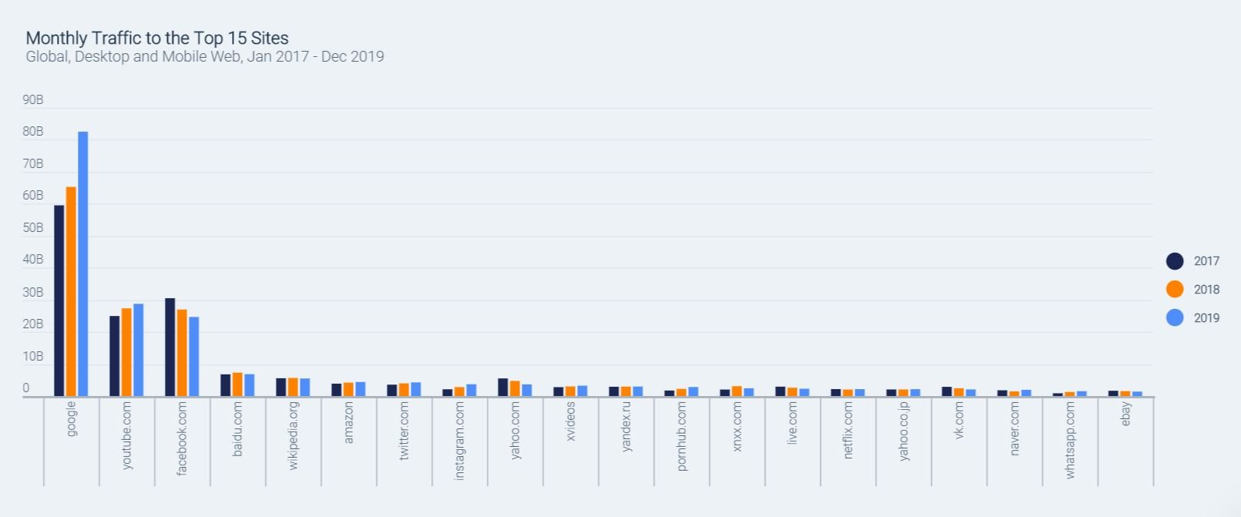This screenshot has width=1241, height=517.
Task: Click the 90B y-axis gridline label
Action: (x=33, y=99)
